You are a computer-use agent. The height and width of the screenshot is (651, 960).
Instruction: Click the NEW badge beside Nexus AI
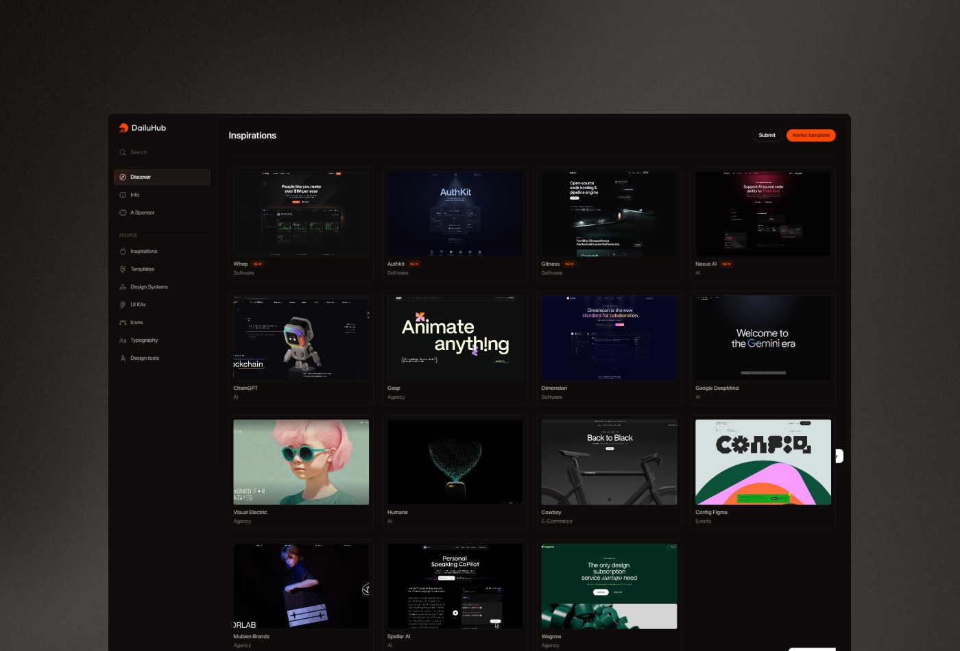point(726,264)
